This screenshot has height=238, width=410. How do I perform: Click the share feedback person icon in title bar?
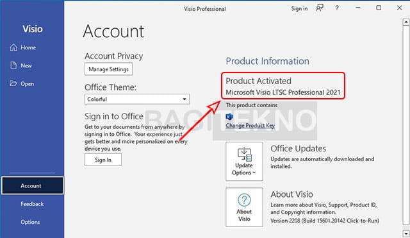[x=319, y=8]
